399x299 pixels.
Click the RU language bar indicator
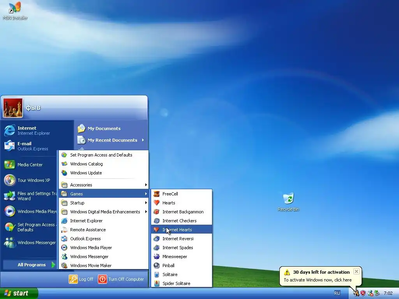point(337,293)
